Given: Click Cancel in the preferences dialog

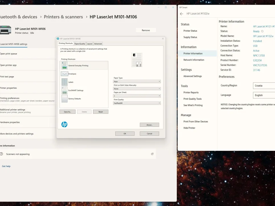Looking at the screenshot, I should 149,134.
